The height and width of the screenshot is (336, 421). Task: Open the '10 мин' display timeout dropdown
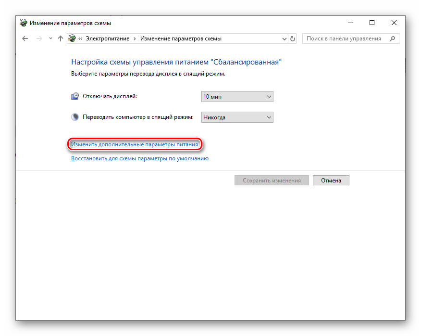tap(237, 97)
